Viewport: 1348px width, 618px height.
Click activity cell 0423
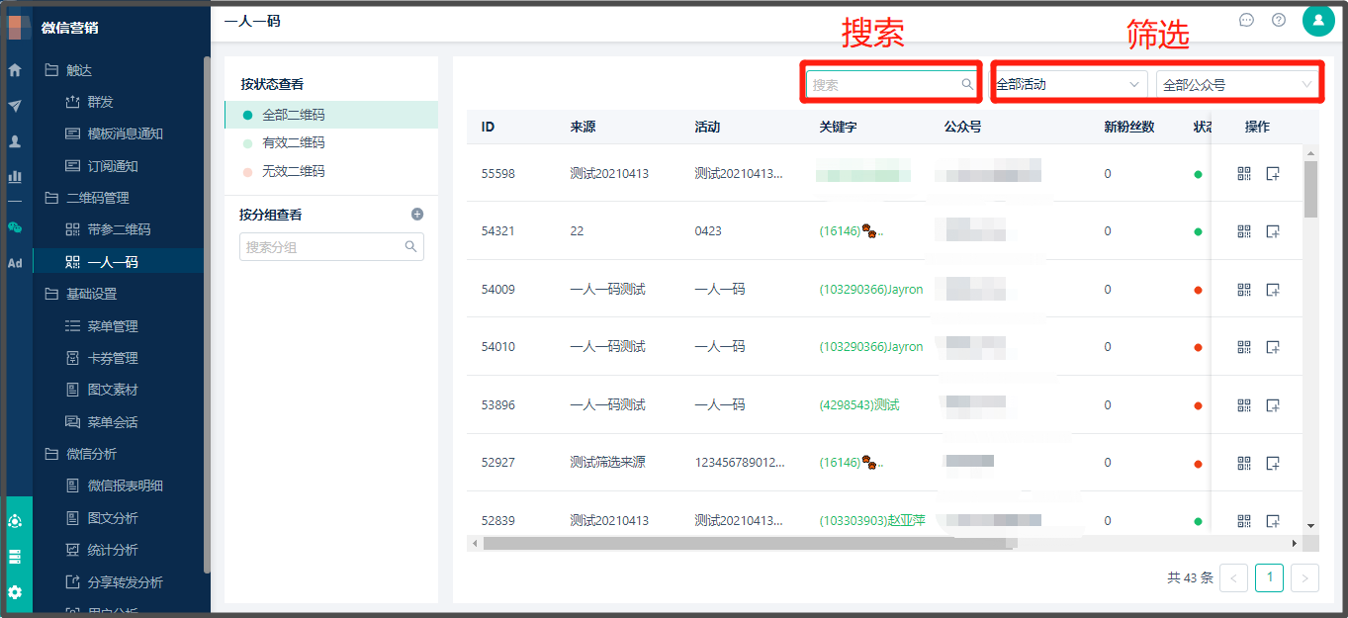coord(708,231)
